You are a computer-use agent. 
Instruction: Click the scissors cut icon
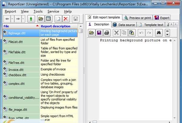click(x=116, y=32)
